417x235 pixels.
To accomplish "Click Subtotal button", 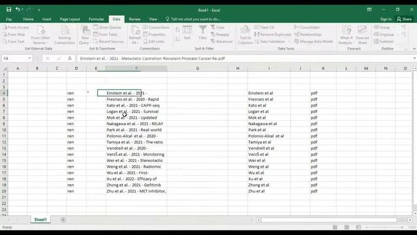I will click(x=384, y=41).
